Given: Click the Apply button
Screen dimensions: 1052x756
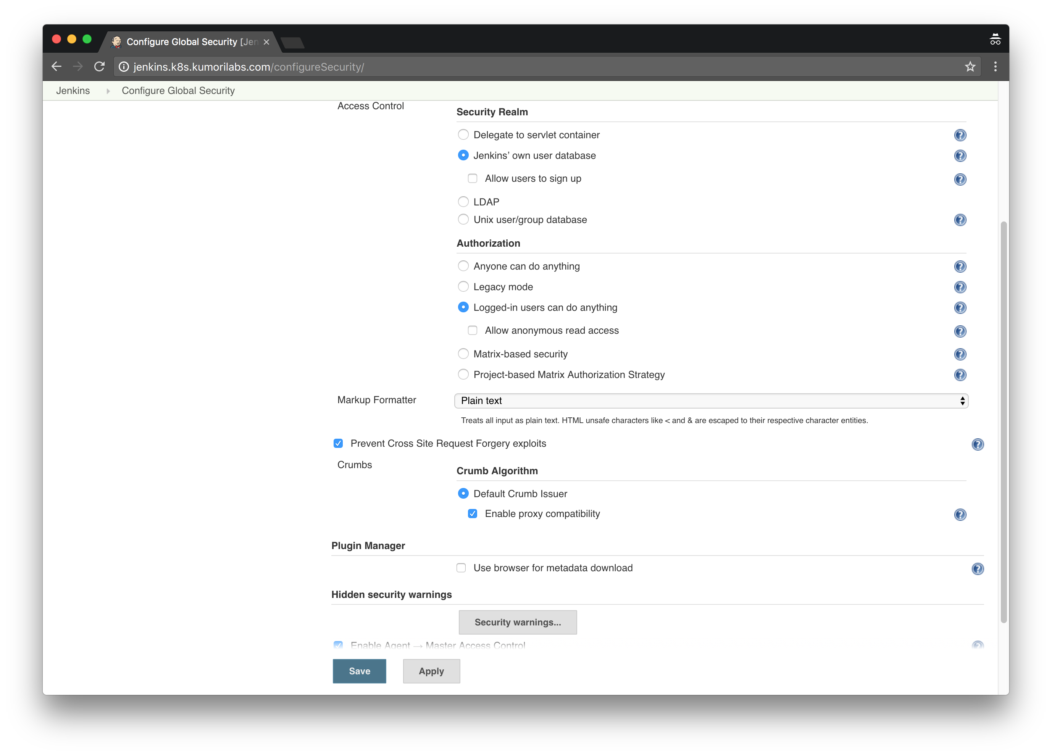Looking at the screenshot, I should (430, 670).
